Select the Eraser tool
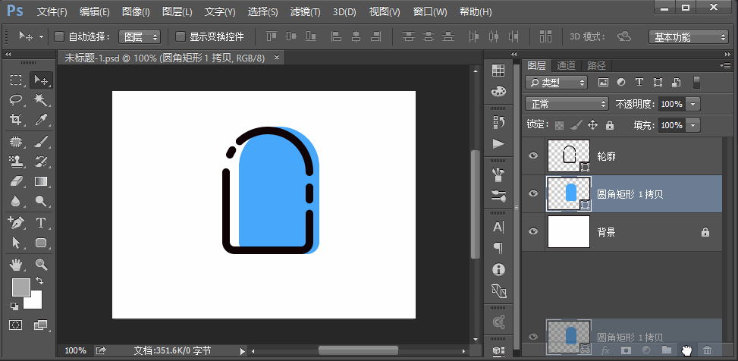The image size is (738, 361). click(15, 182)
